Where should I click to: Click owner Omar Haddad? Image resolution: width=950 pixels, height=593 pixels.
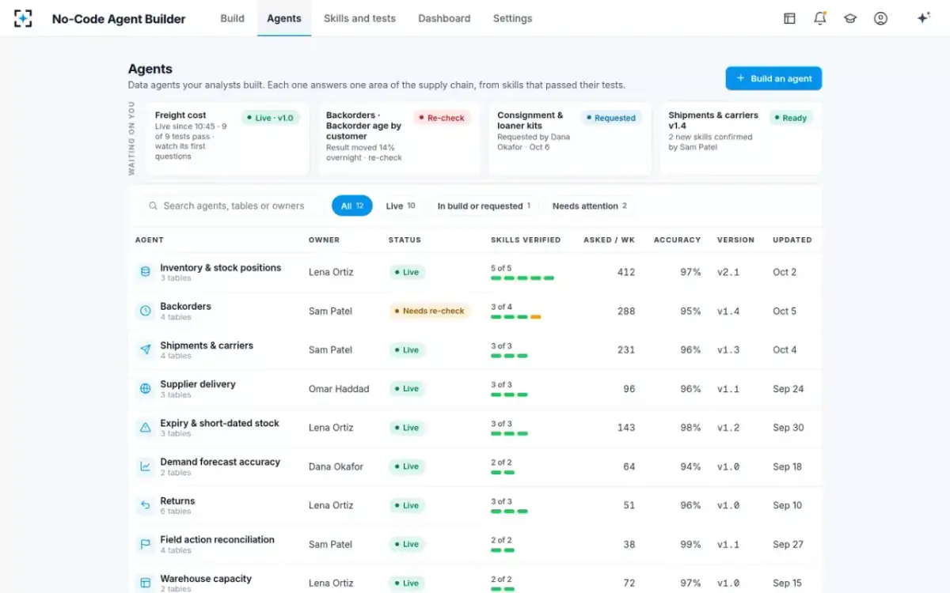coord(339,389)
